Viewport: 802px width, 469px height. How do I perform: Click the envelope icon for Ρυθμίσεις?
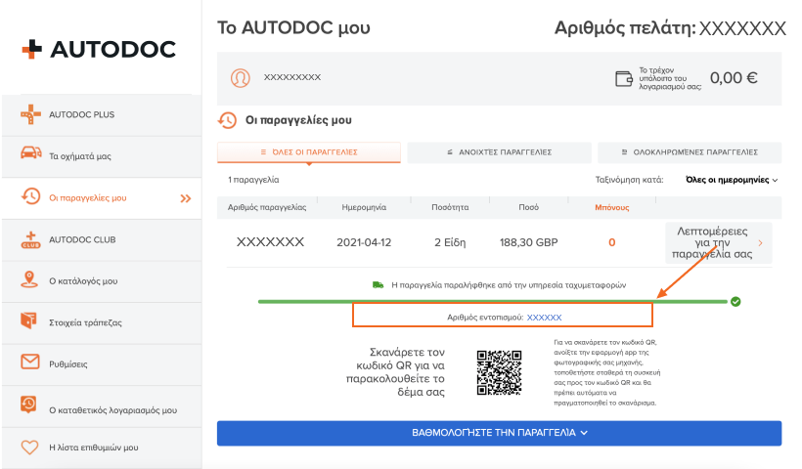click(x=30, y=362)
